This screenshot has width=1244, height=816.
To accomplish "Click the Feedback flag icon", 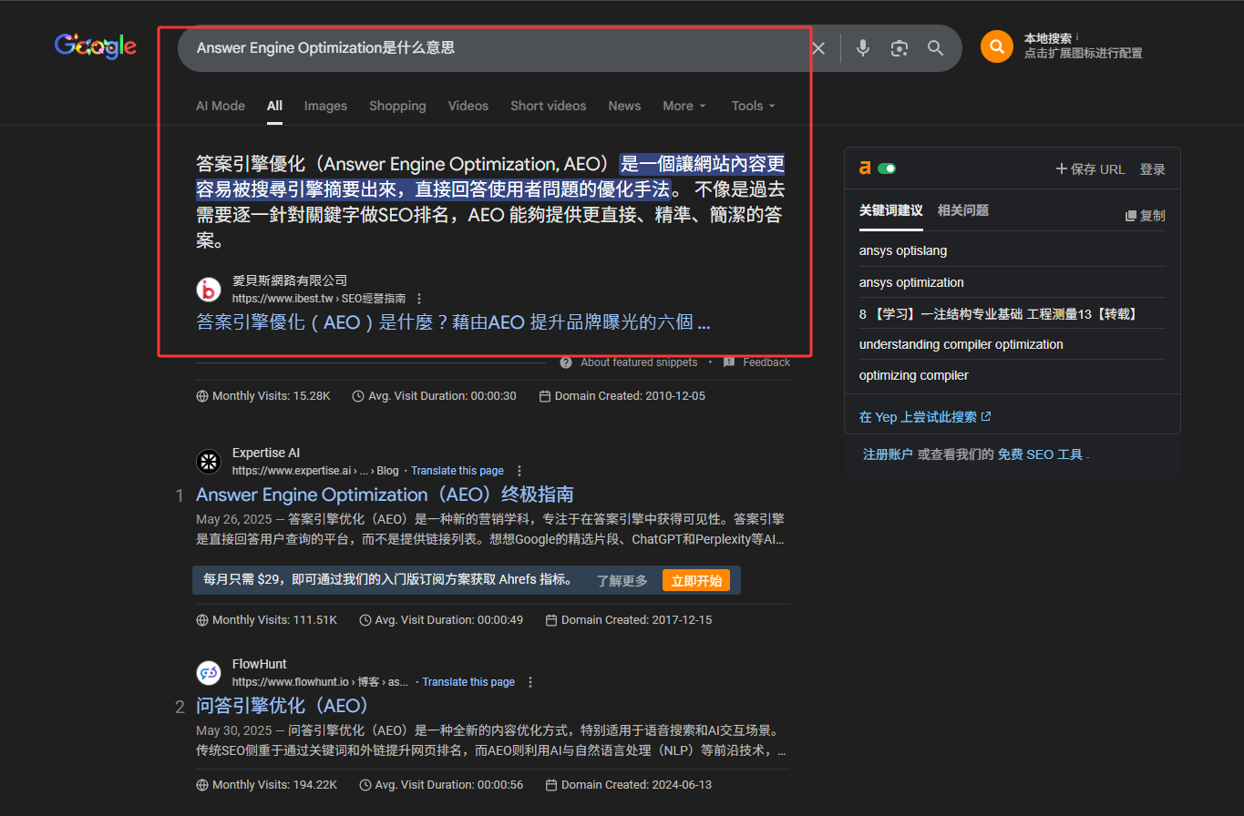I will (x=729, y=362).
